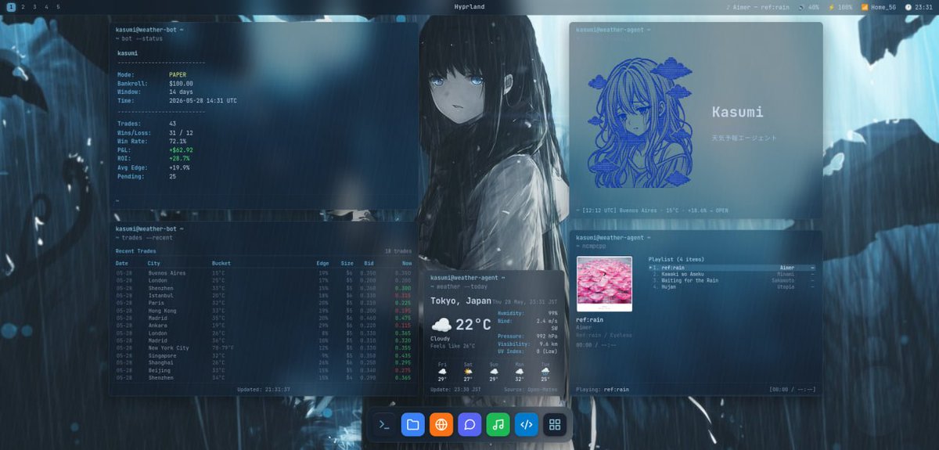
Task: Open the terminal icon in the dock
Action: (x=384, y=424)
